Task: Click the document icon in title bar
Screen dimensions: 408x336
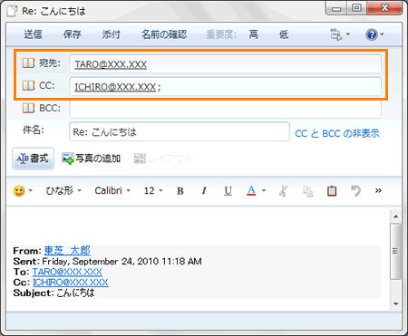Action: (12, 11)
